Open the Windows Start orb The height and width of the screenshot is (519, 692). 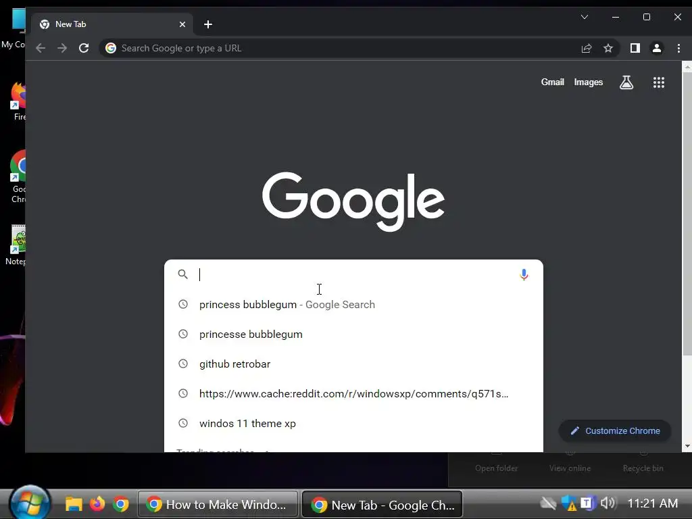(x=30, y=503)
